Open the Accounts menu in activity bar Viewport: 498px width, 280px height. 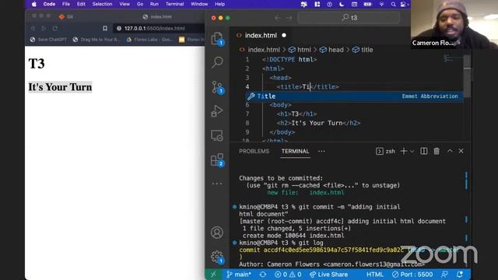tap(217, 233)
